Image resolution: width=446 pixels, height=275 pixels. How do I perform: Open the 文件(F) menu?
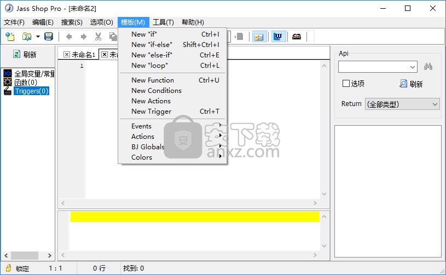(14, 22)
